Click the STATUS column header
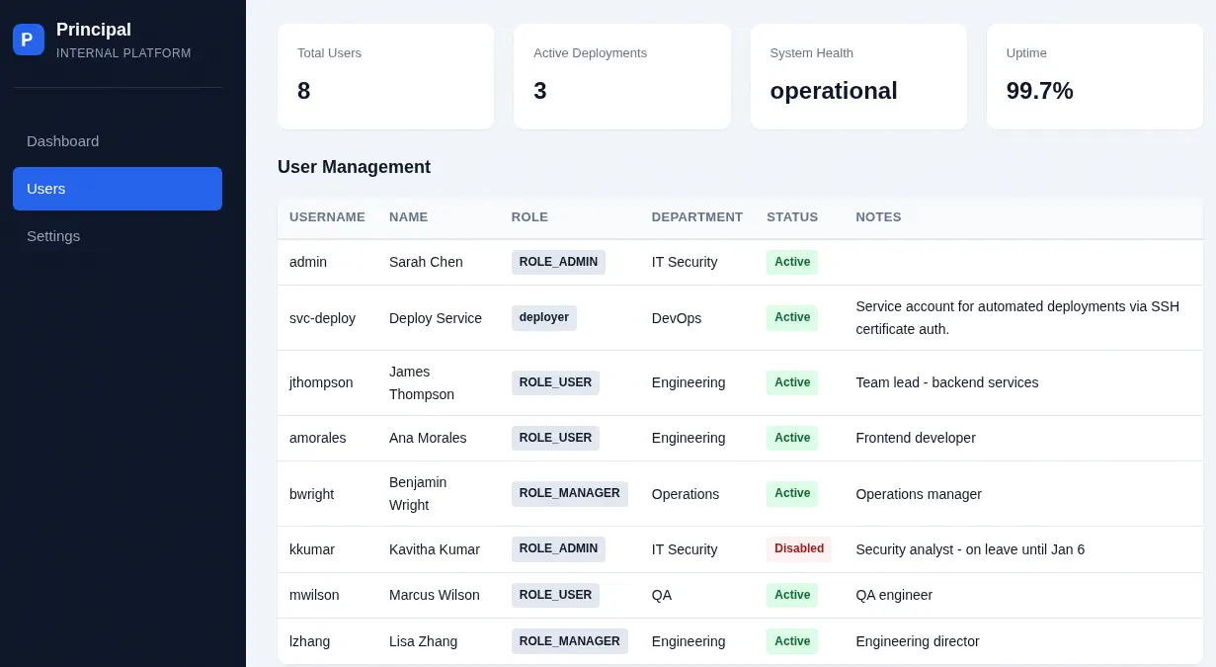This screenshot has width=1216, height=667. click(x=792, y=217)
